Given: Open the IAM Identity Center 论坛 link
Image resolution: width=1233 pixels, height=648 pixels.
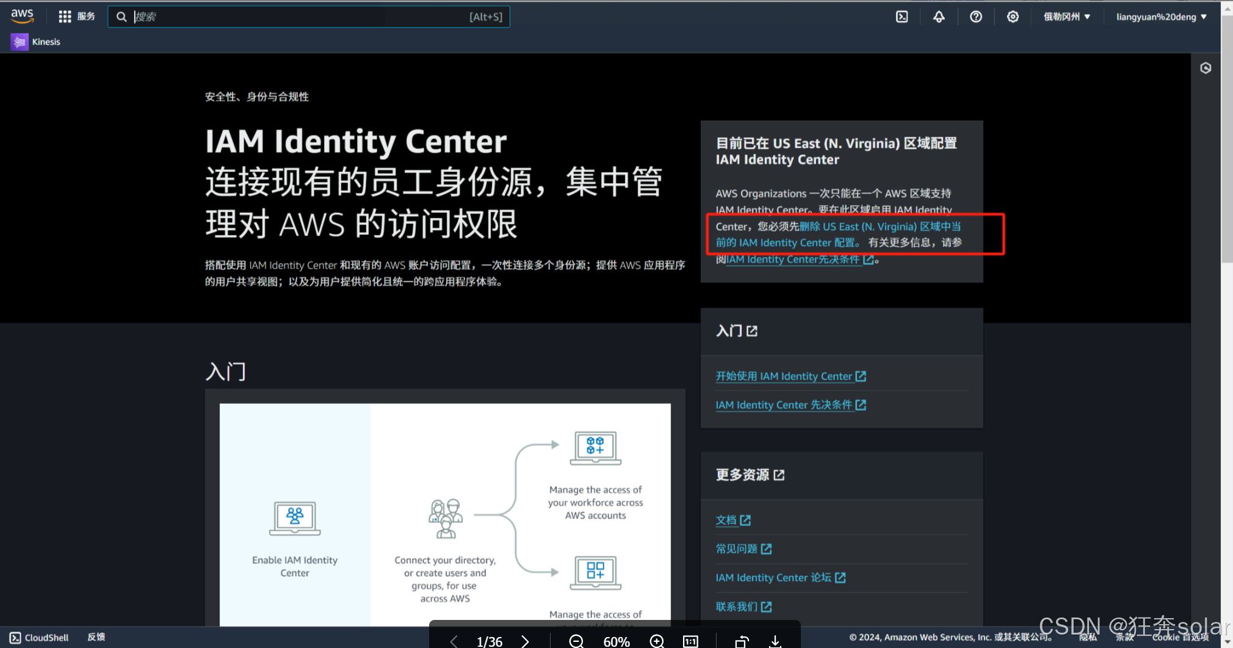Looking at the screenshot, I should tap(780, 577).
